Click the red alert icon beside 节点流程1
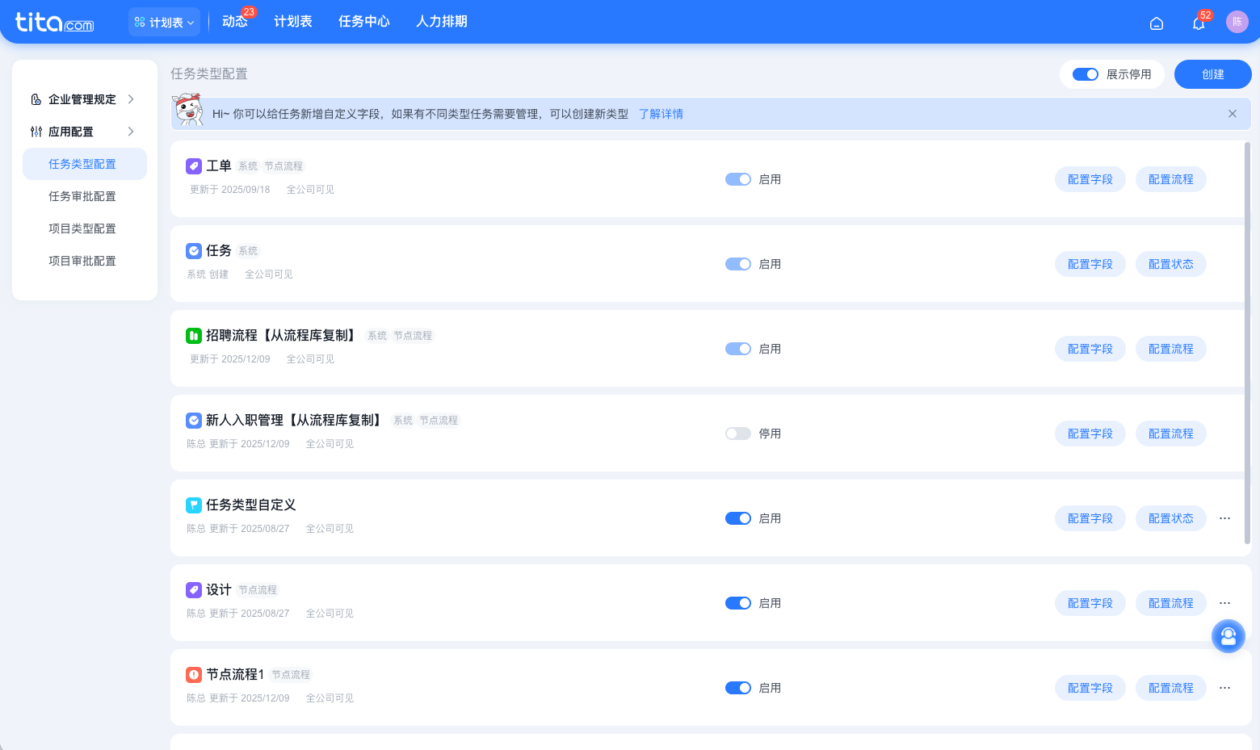Screen dimensions: 1260x750 pyautogui.click(x=194, y=675)
